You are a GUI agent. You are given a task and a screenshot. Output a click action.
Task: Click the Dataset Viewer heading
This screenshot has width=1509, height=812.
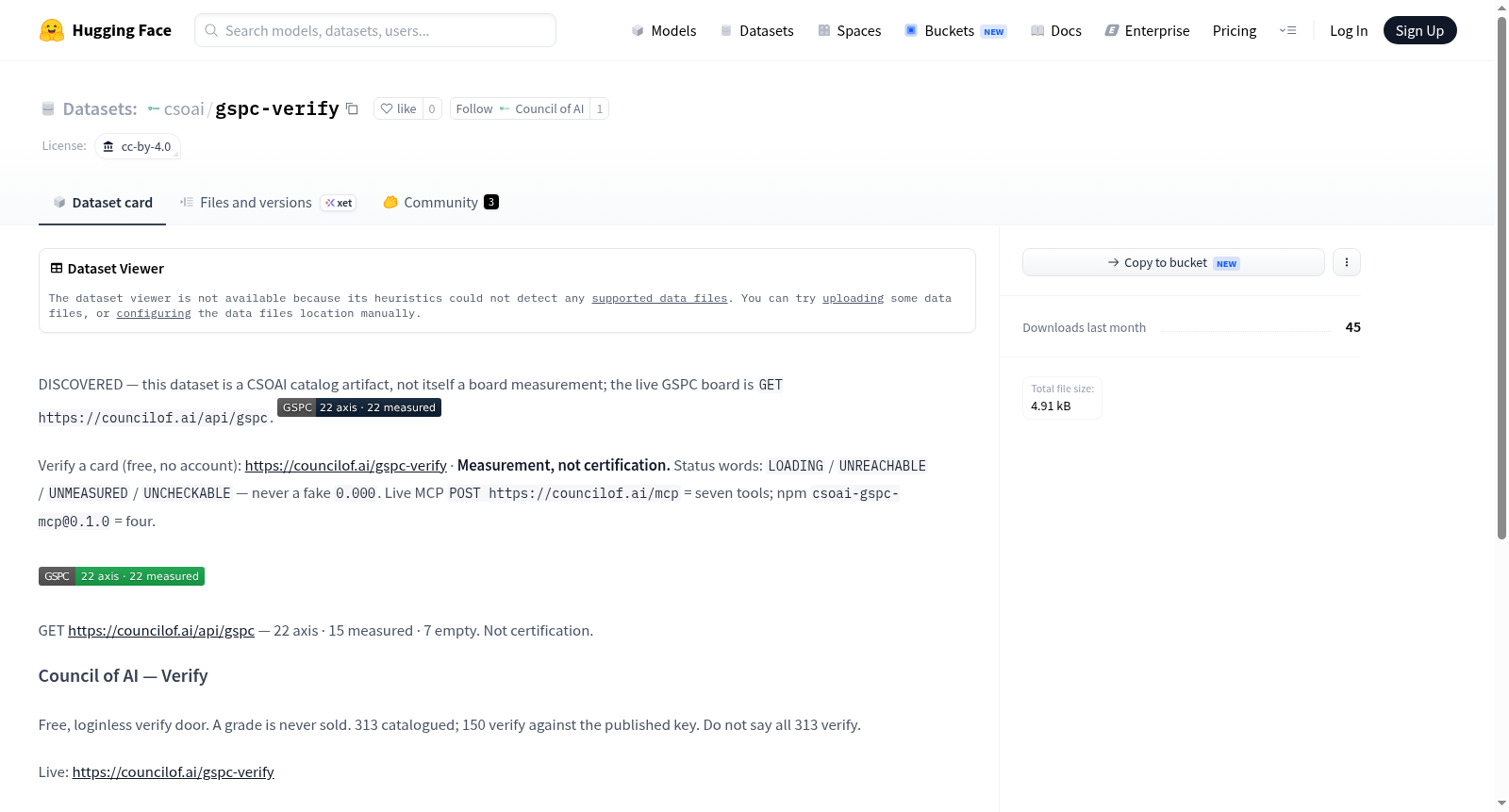tap(116, 269)
